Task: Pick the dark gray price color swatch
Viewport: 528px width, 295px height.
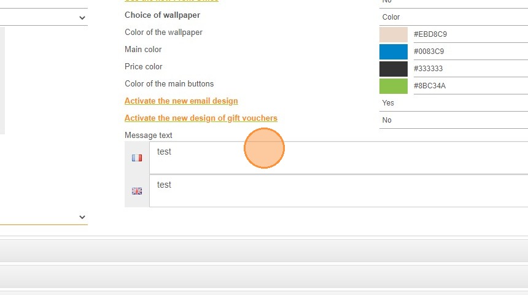Action: [394, 69]
